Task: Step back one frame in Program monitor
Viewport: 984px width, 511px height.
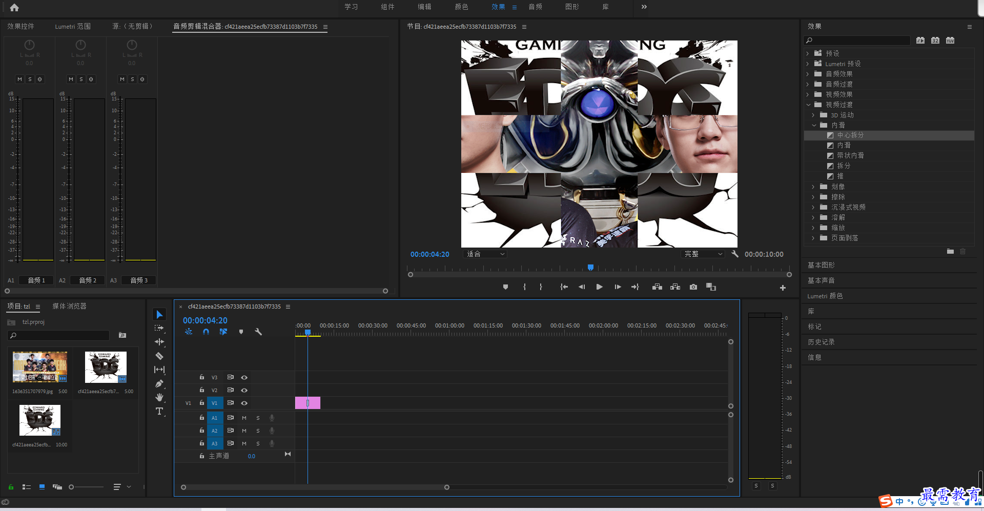Action: coord(582,287)
